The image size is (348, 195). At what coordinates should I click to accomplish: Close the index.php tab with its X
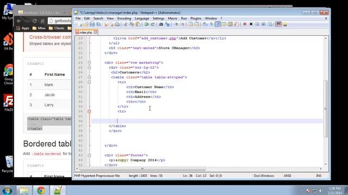click(x=96, y=32)
